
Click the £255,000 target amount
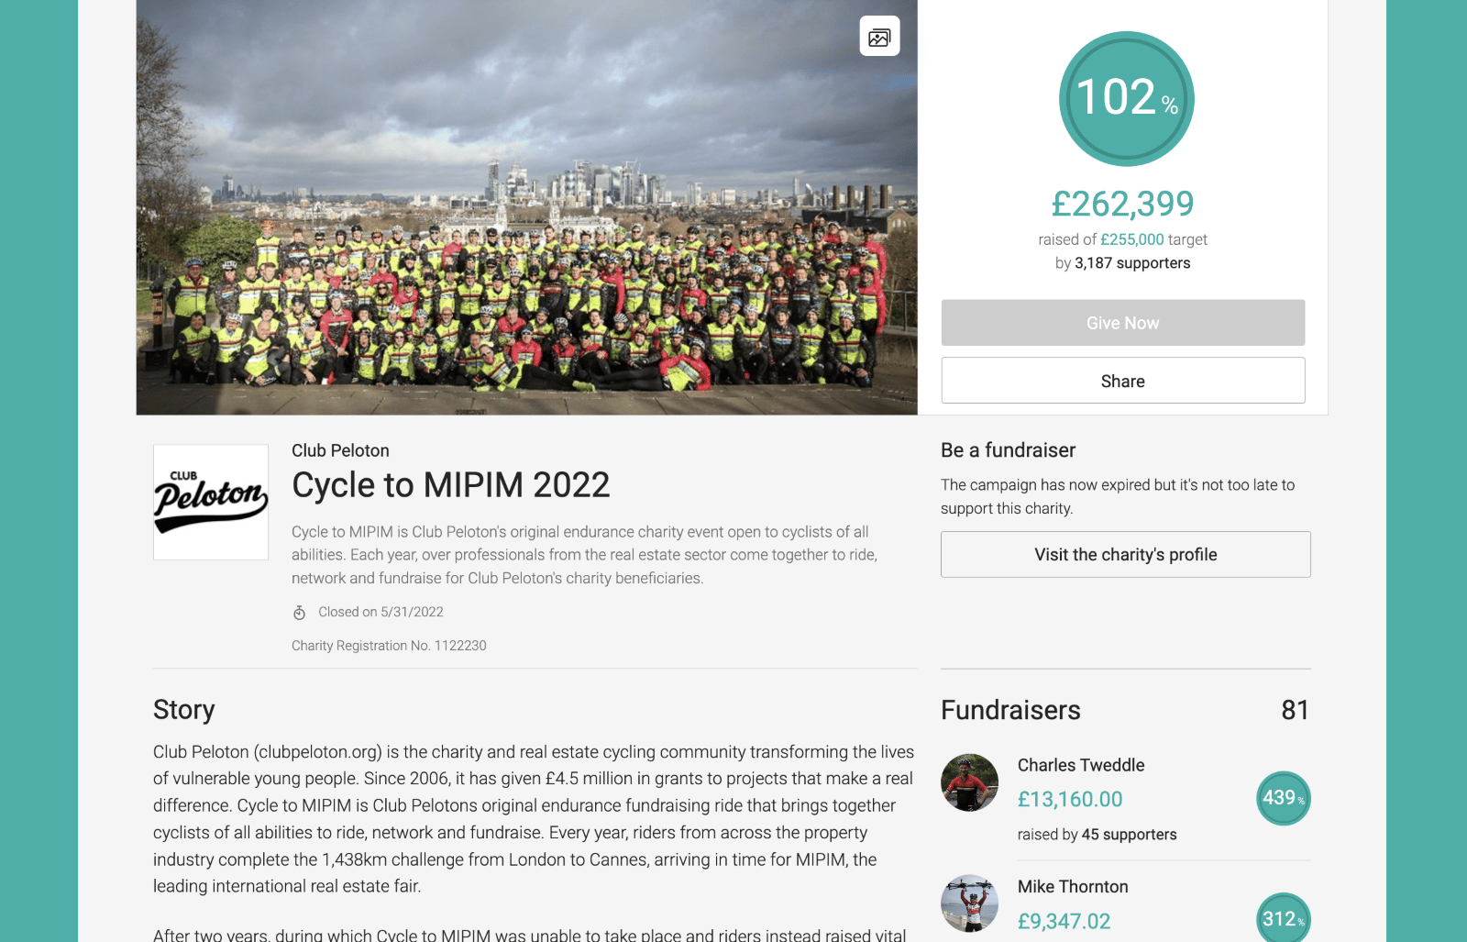click(1132, 239)
